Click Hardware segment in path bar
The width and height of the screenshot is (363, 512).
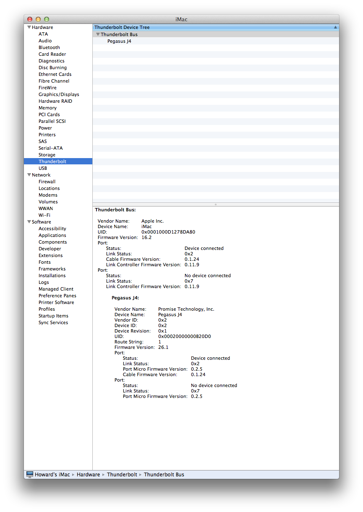(88, 475)
